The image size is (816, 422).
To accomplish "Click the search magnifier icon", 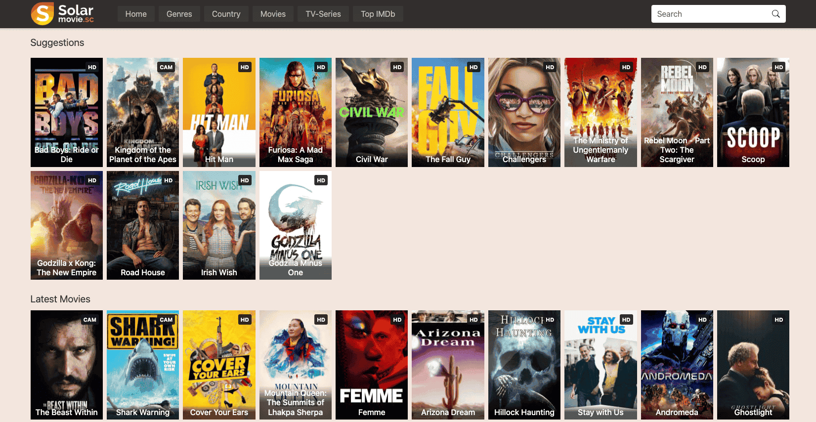I will (775, 14).
